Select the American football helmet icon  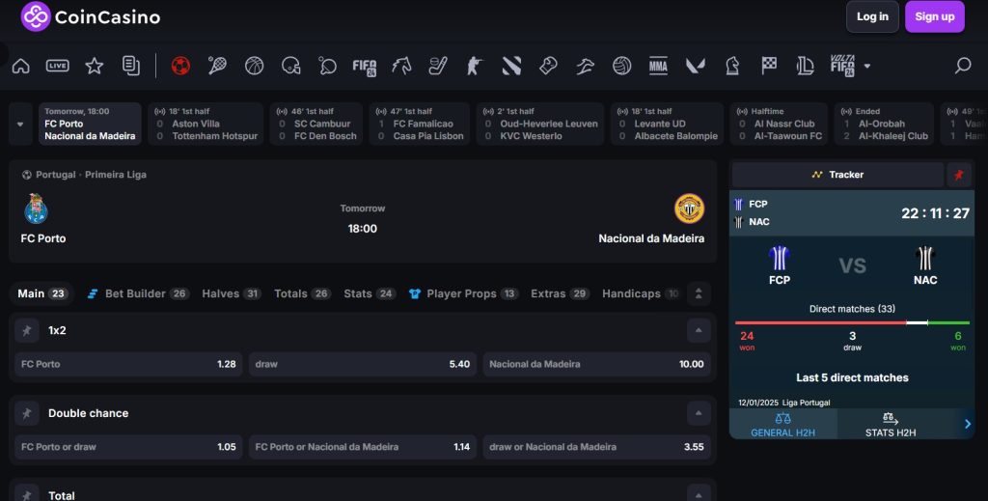click(291, 66)
